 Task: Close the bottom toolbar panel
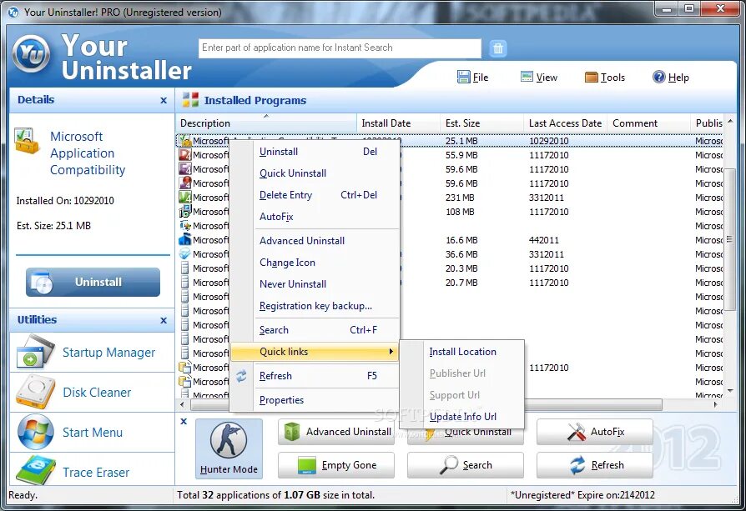184,421
